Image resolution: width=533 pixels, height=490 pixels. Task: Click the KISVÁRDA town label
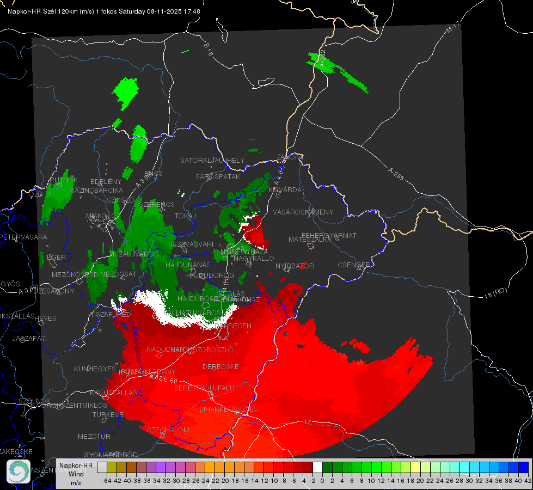coord(285,190)
